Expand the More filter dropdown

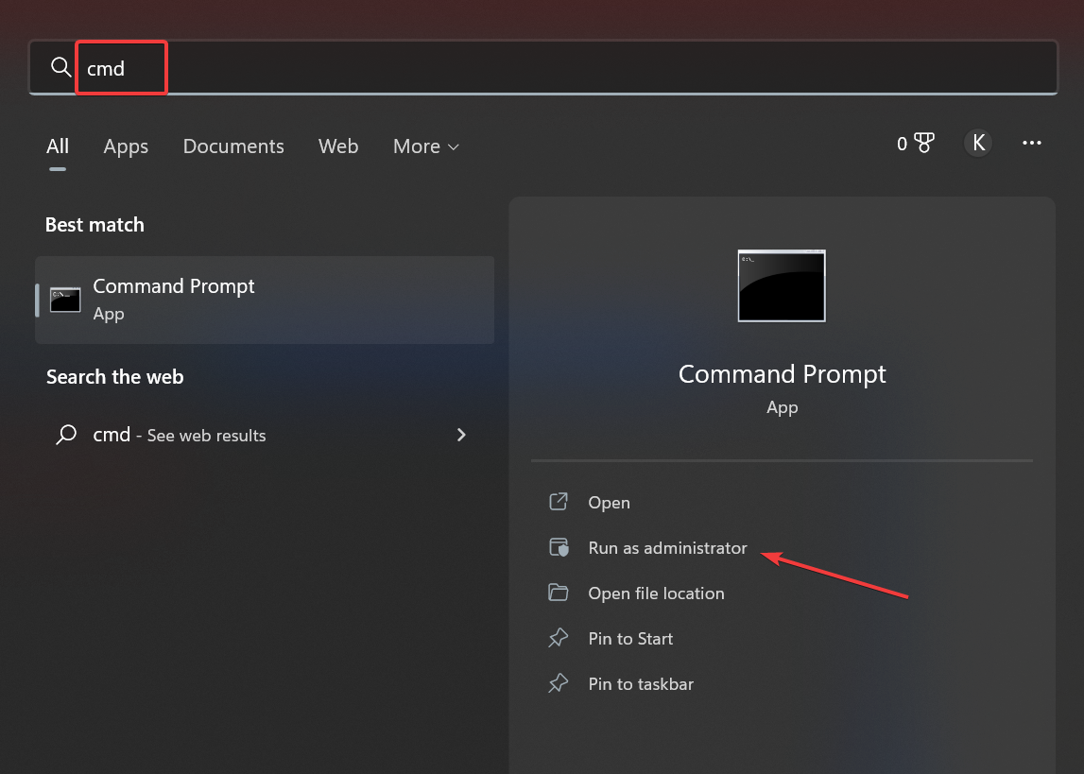click(x=424, y=146)
